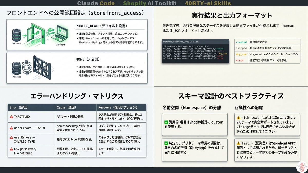Click the bullet '挙動: 管理画面APIからのみアクセス可能'
Viewport: 308px width, 173px height.
coord(110,74)
